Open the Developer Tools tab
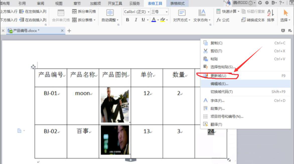This screenshot has width=294, height=164. 115,3
